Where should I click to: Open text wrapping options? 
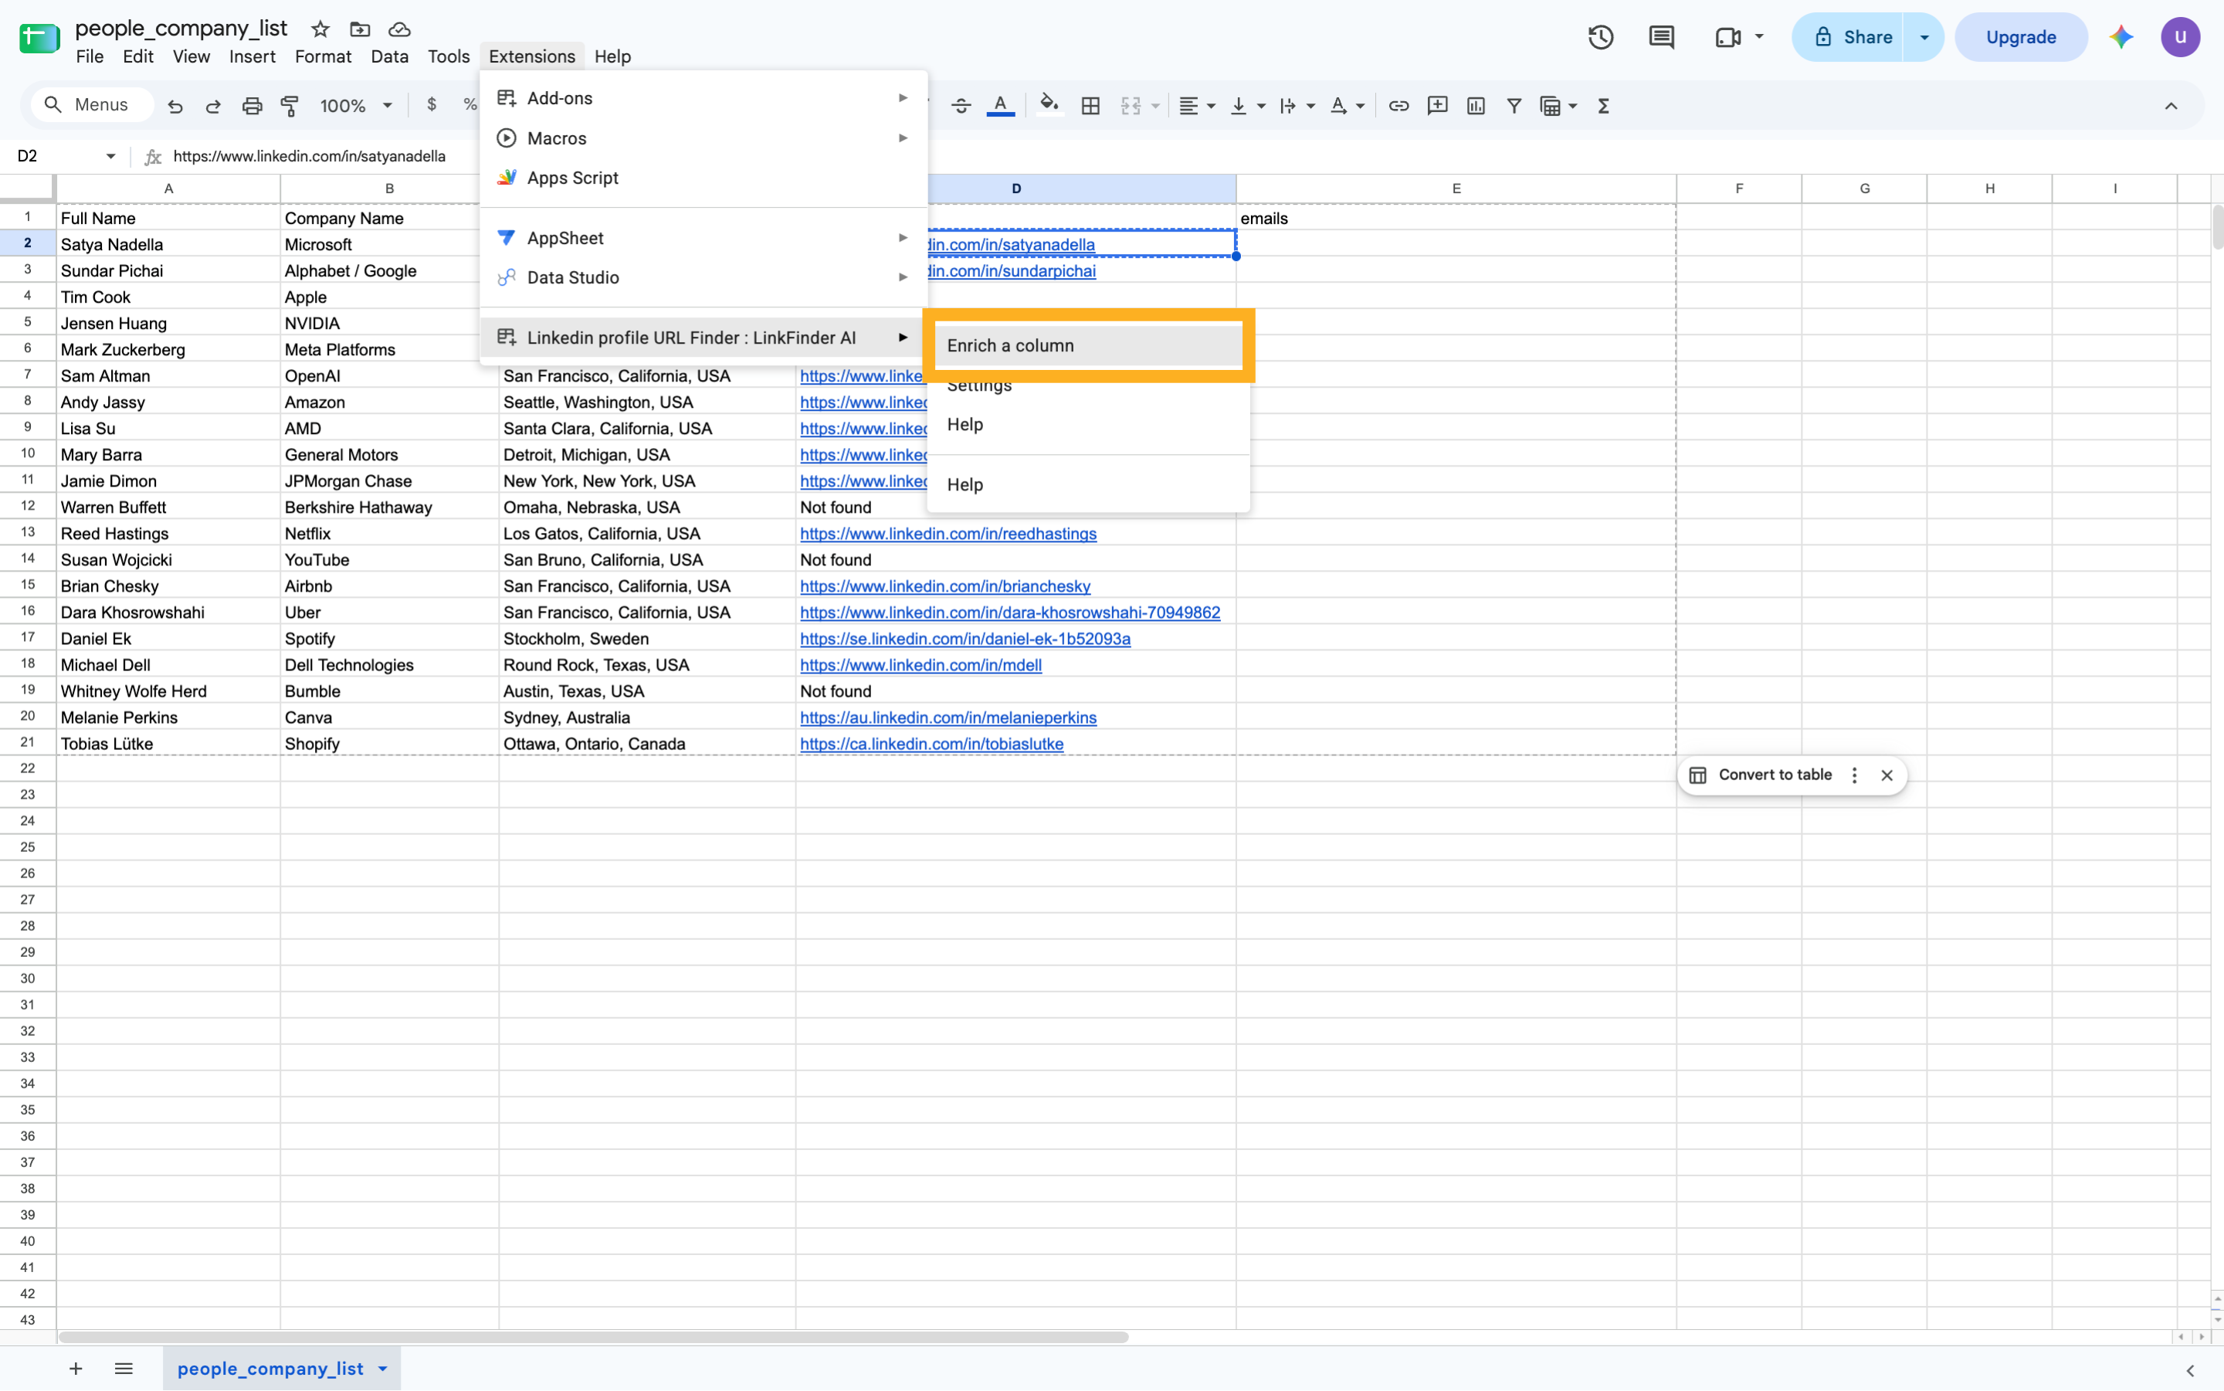[1297, 106]
